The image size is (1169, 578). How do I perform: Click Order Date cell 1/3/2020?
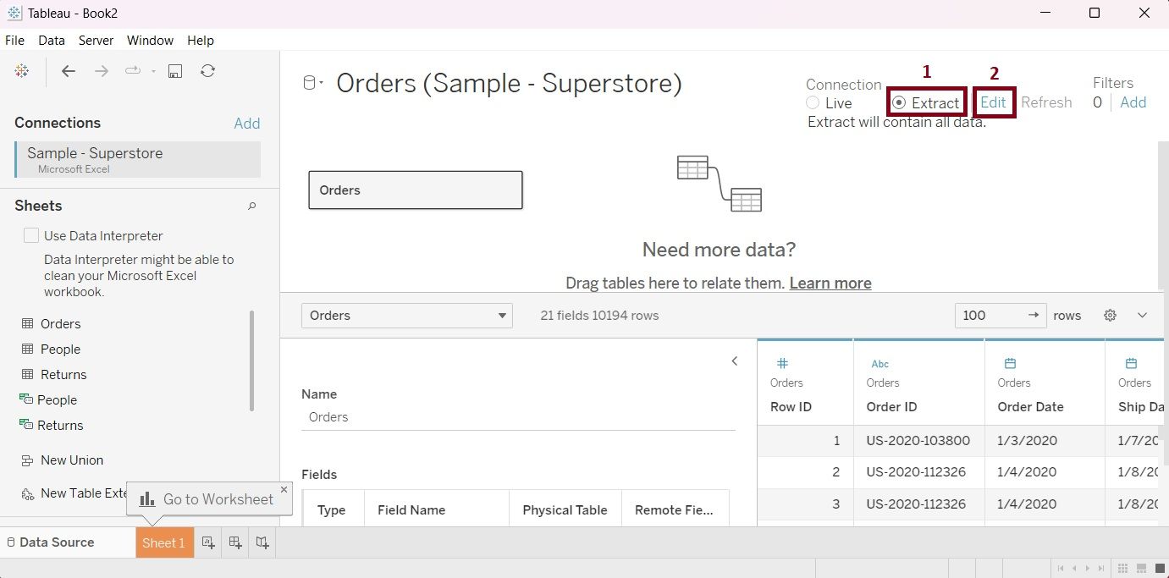[x=1045, y=441]
